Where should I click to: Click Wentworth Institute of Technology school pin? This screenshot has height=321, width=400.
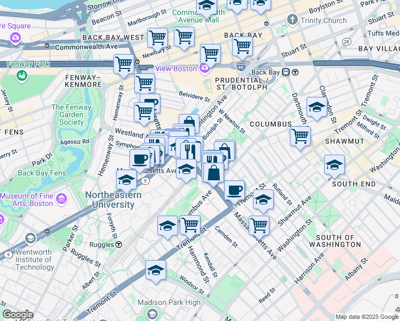30,239
